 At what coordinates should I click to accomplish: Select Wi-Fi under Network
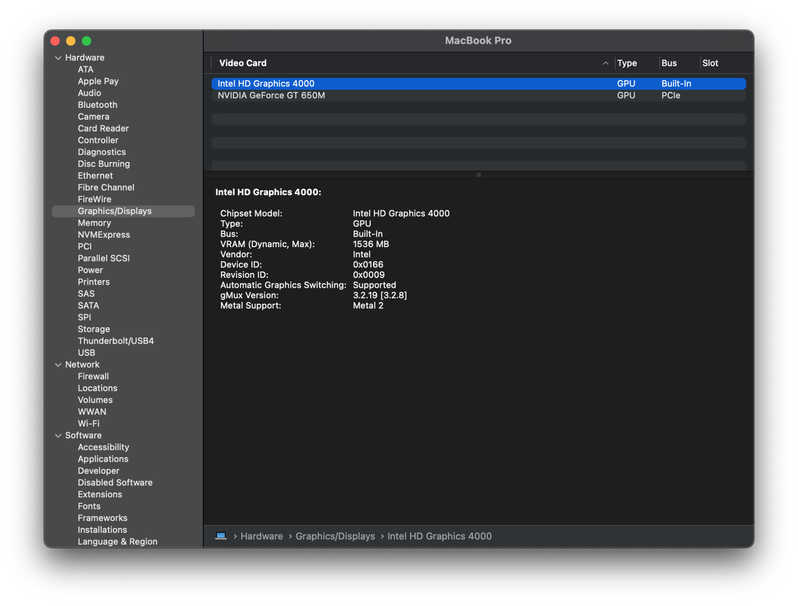[89, 424]
